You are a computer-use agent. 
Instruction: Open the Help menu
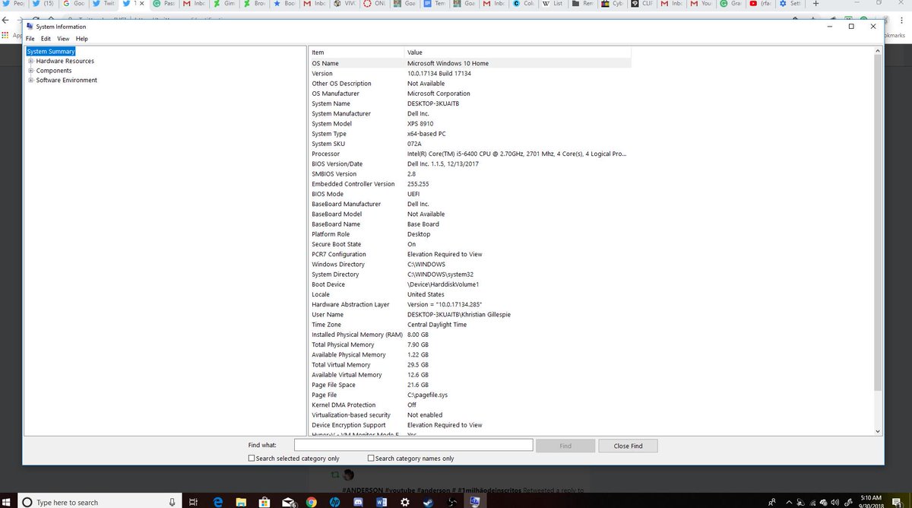point(81,39)
